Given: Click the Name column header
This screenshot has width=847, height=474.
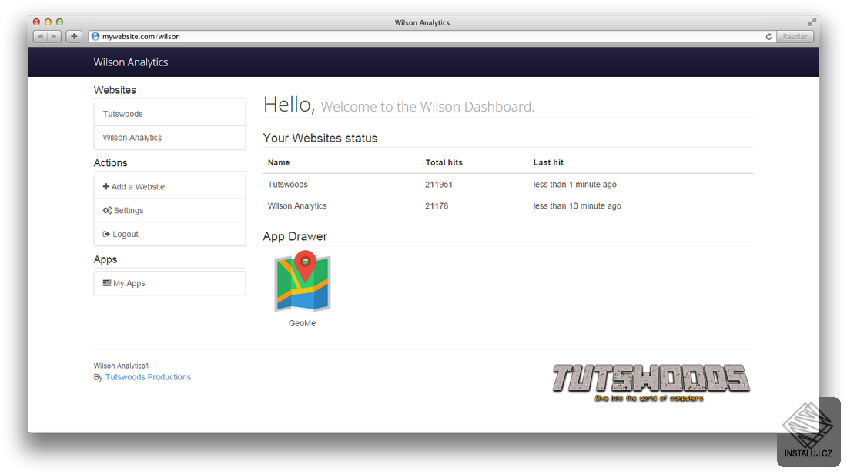Looking at the screenshot, I should pos(279,162).
